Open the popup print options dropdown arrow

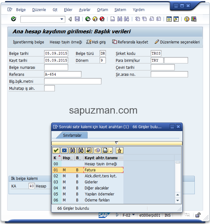click(111, 151)
